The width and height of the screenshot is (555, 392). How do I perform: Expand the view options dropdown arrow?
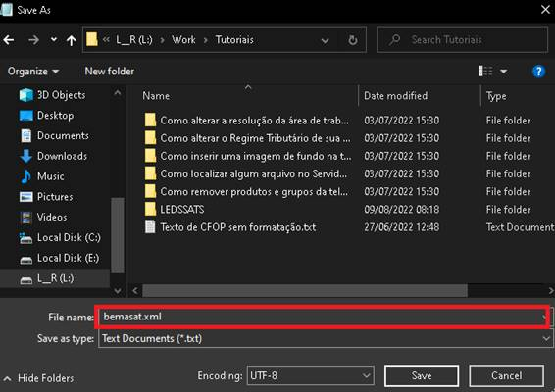pos(503,72)
